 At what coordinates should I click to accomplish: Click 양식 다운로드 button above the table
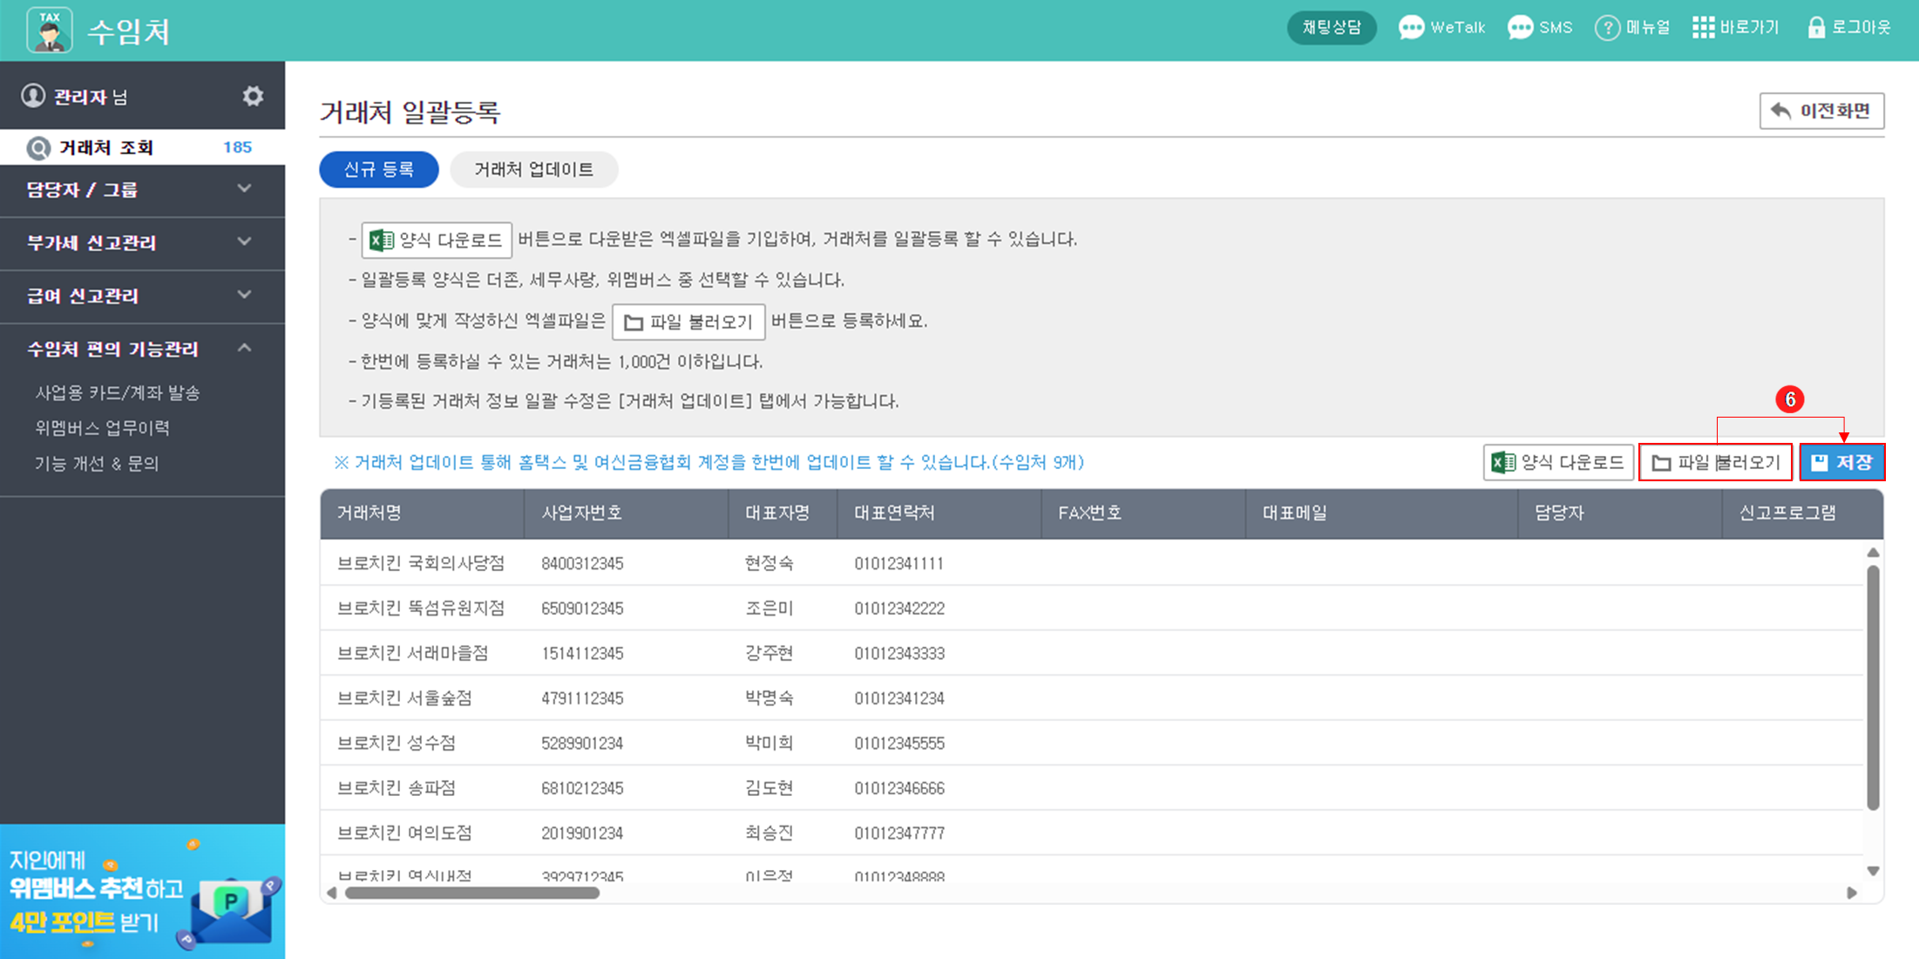pyautogui.click(x=1558, y=463)
